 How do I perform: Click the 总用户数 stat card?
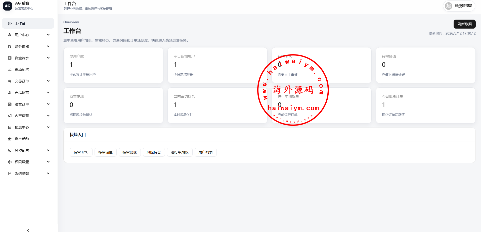(113, 65)
